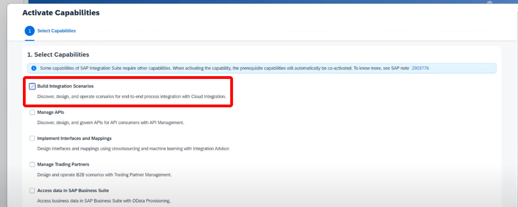This screenshot has height=207, width=518.
Task: Click description mentioning OData Provisioning
Action: (104, 201)
